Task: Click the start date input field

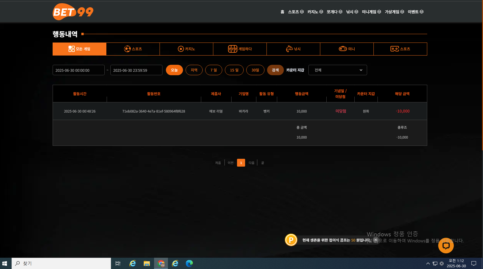Action: click(x=79, y=70)
